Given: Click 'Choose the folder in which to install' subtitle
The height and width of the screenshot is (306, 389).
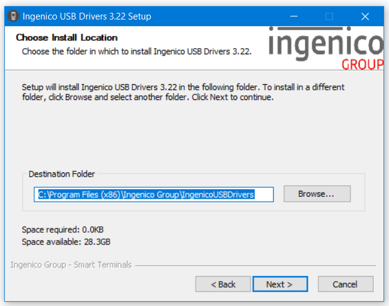Looking at the screenshot, I should 137,52.
